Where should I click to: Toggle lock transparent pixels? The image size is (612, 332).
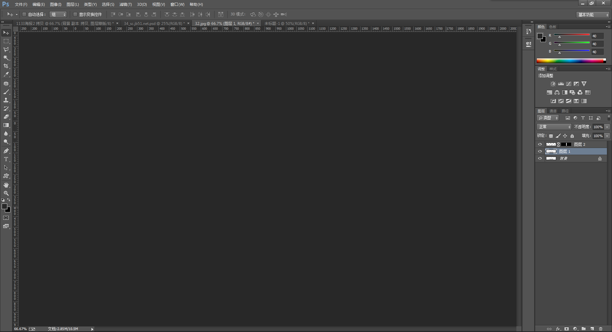(x=551, y=136)
